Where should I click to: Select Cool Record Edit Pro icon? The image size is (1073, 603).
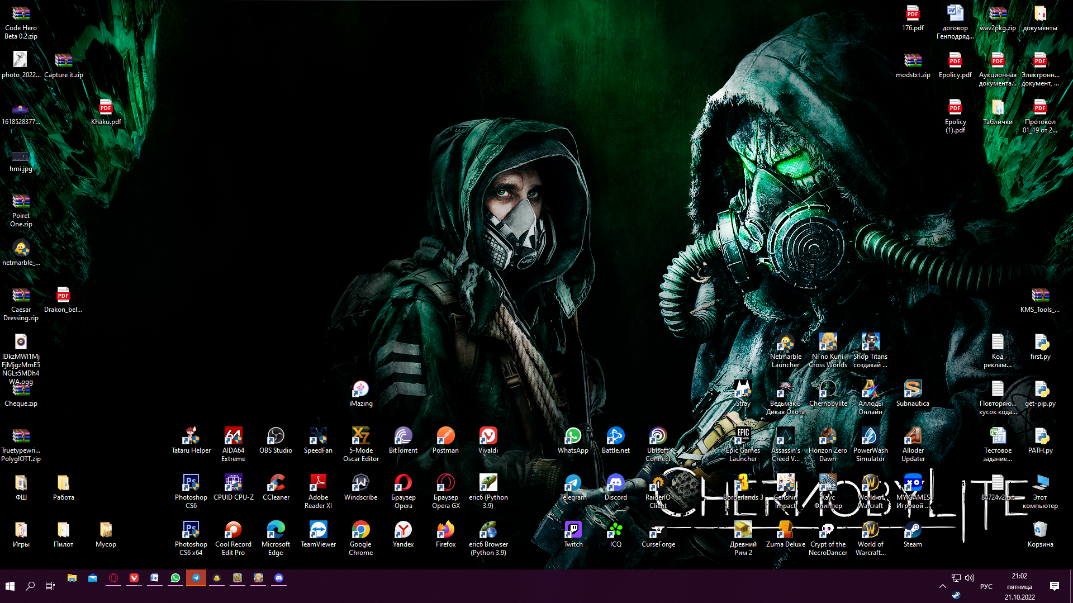pyautogui.click(x=233, y=538)
